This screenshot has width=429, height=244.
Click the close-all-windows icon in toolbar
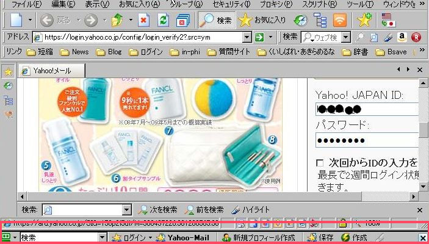(x=182, y=20)
